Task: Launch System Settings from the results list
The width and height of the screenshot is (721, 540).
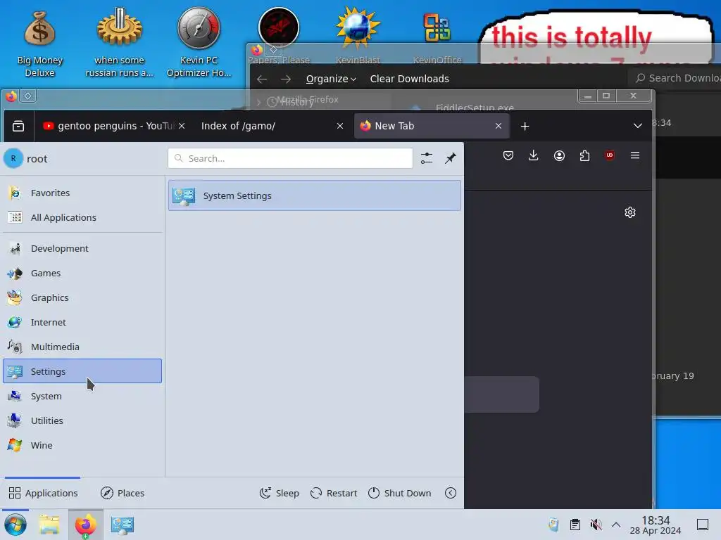Action: pos(315,195)
